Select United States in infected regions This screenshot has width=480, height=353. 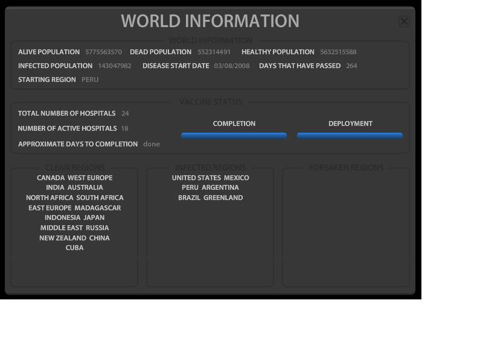tap(196, 178)
